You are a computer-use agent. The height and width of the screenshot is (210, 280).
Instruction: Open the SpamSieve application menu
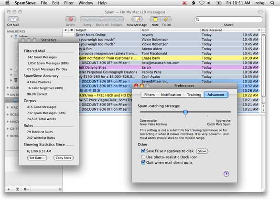25,3
